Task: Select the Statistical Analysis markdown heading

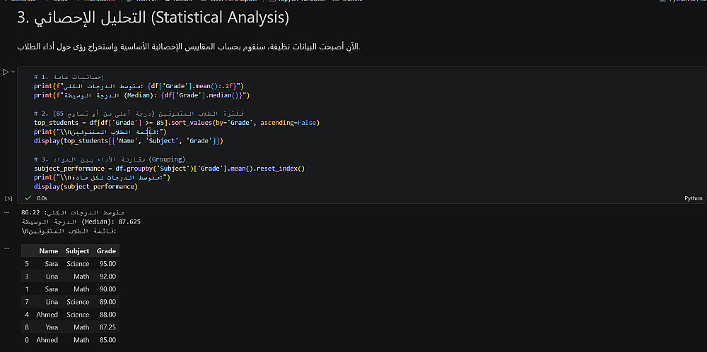Action: tap(153, 16)
